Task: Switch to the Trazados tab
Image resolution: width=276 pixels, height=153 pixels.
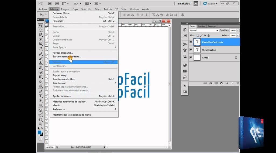Action: pyautogui.click(x=212, y=26)
